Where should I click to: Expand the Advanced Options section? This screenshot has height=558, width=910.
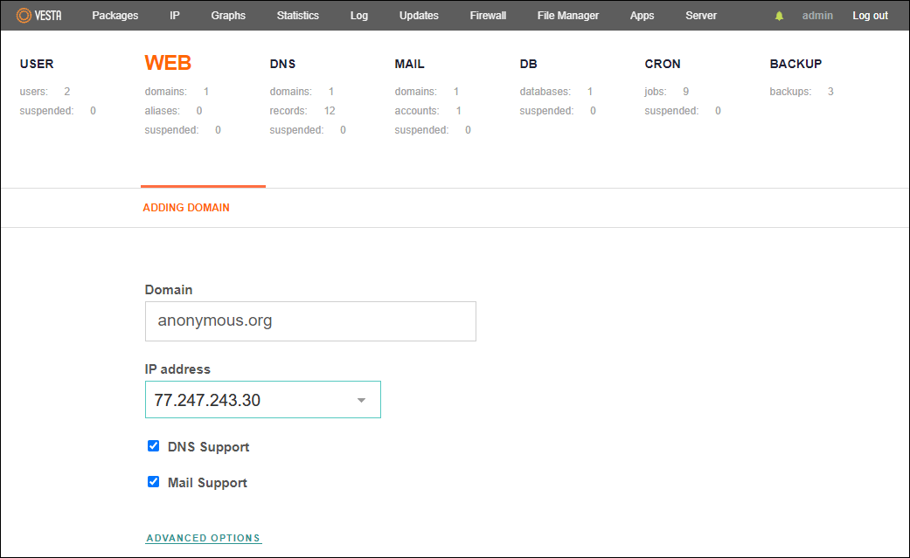click(x=204, y=538)
